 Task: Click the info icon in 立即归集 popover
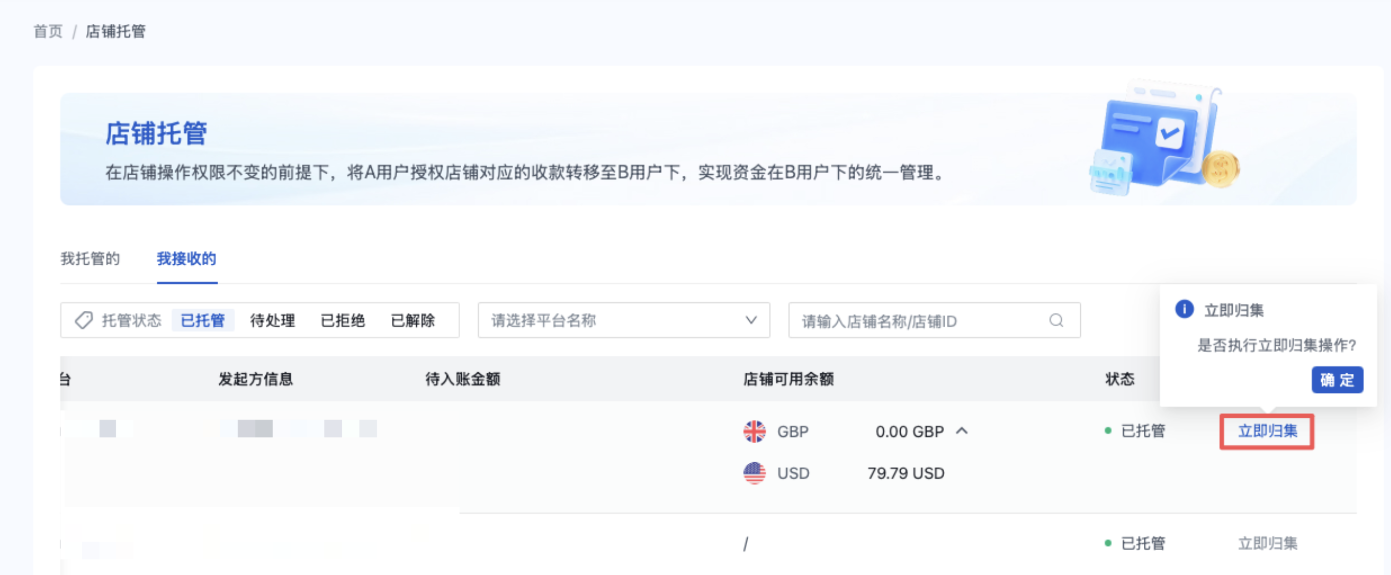point(1184,309)
